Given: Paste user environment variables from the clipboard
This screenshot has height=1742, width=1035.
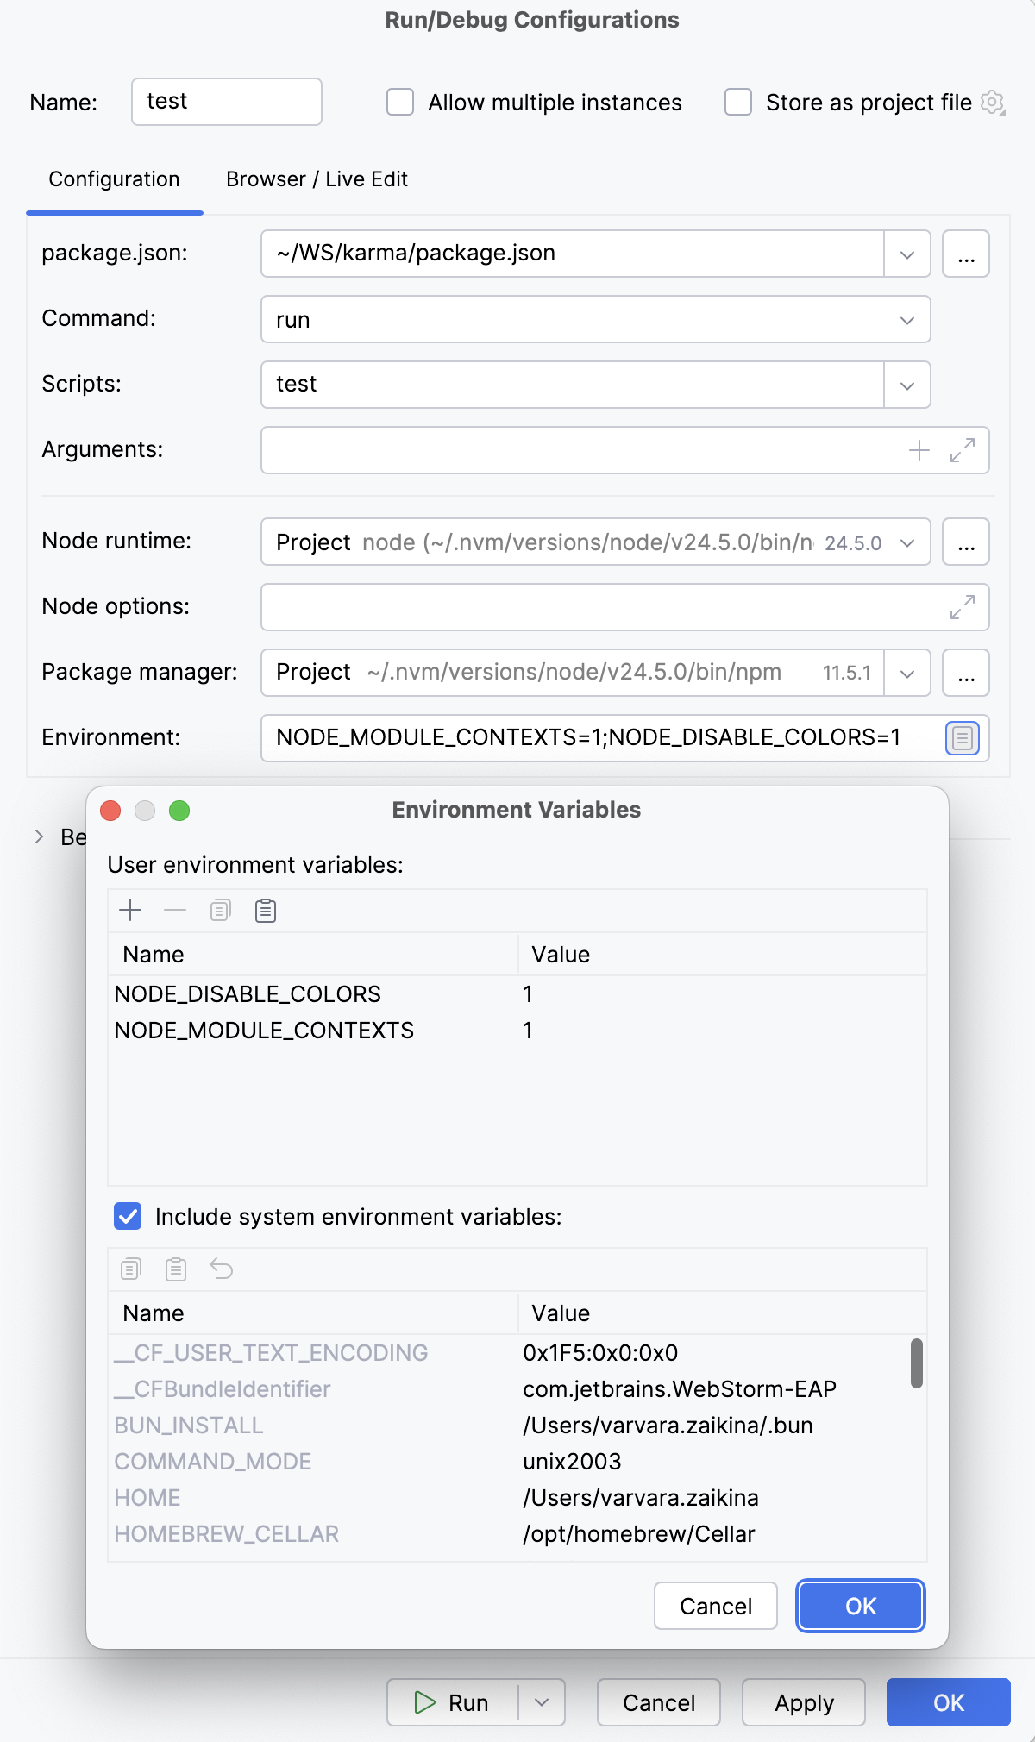Looking at the screenshot, I should 266,910.
